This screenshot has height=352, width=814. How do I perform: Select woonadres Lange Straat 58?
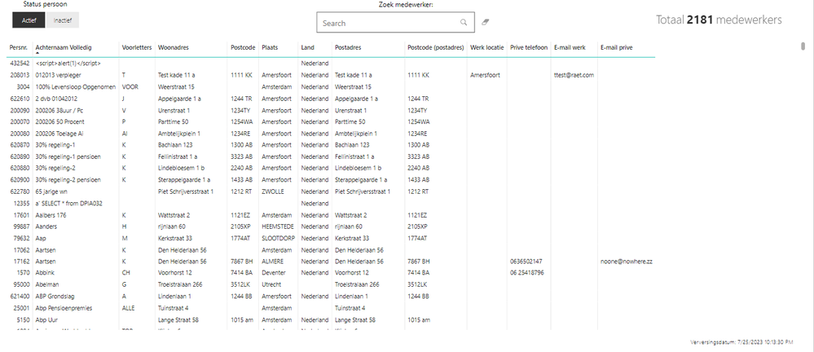[x=178, y=319]
